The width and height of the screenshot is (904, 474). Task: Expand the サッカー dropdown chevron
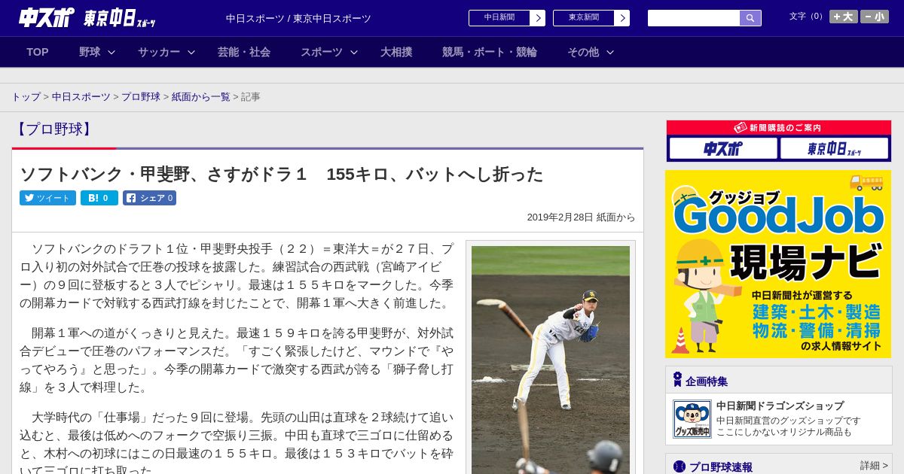point(191,52)
